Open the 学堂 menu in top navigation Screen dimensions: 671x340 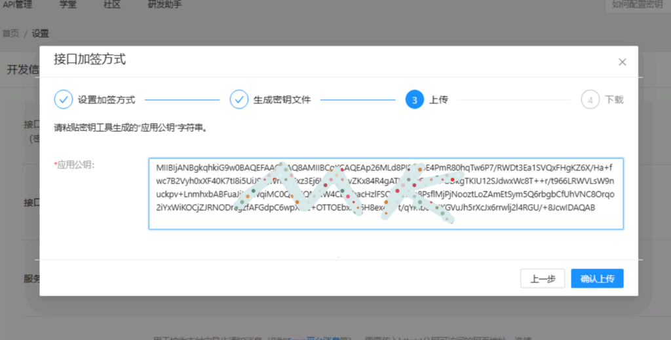click(67, 5)
